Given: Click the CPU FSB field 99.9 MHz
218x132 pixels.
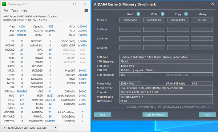Looking at the screenshot, I should 166,70.
